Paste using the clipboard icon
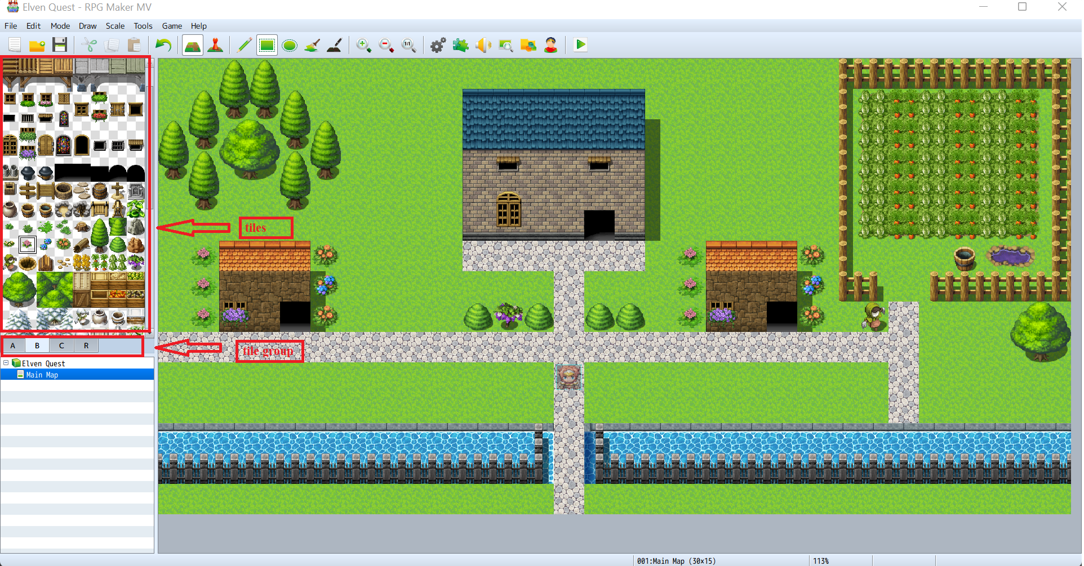This screenshot has height=566, width=1084. coord(134,45)
